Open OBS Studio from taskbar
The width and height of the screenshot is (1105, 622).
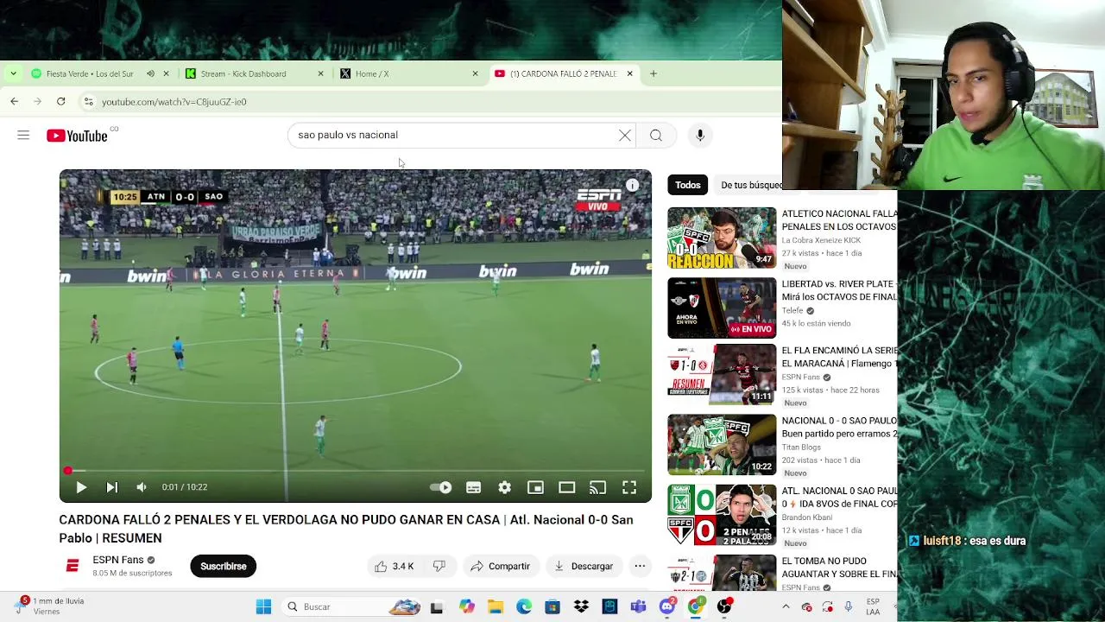pyautogui.click(x=724, y=606)
